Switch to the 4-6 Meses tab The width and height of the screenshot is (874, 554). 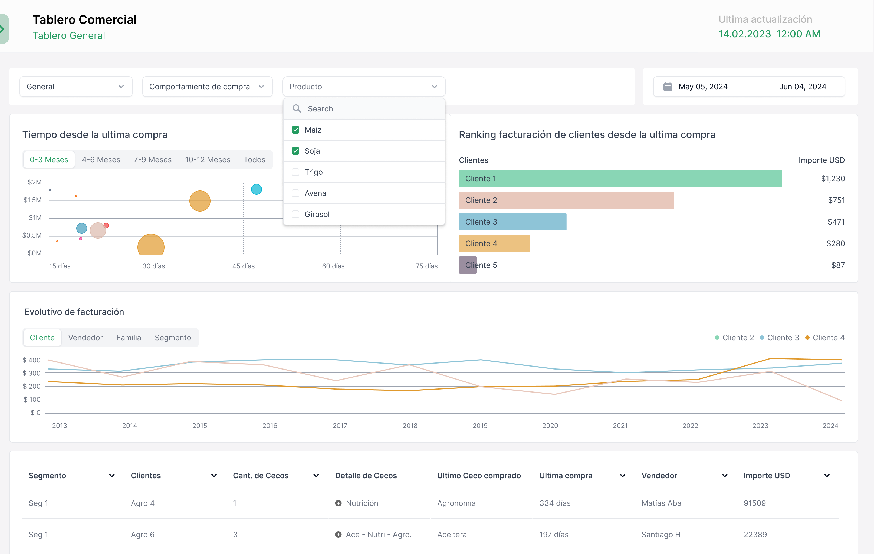click(101, 160)
